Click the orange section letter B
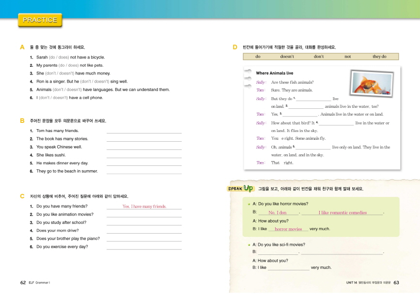Viewport: 420px width, 296px height. point(22,120)
